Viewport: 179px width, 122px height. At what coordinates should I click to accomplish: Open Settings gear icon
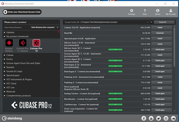pos(131,11)
